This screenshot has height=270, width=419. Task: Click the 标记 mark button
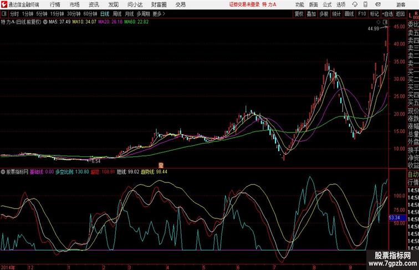coord(374,14)
